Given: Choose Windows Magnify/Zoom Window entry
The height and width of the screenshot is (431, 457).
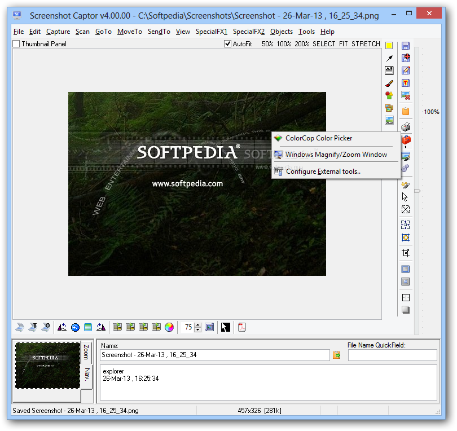Looking at the screenshot, I should click(336, 155).
